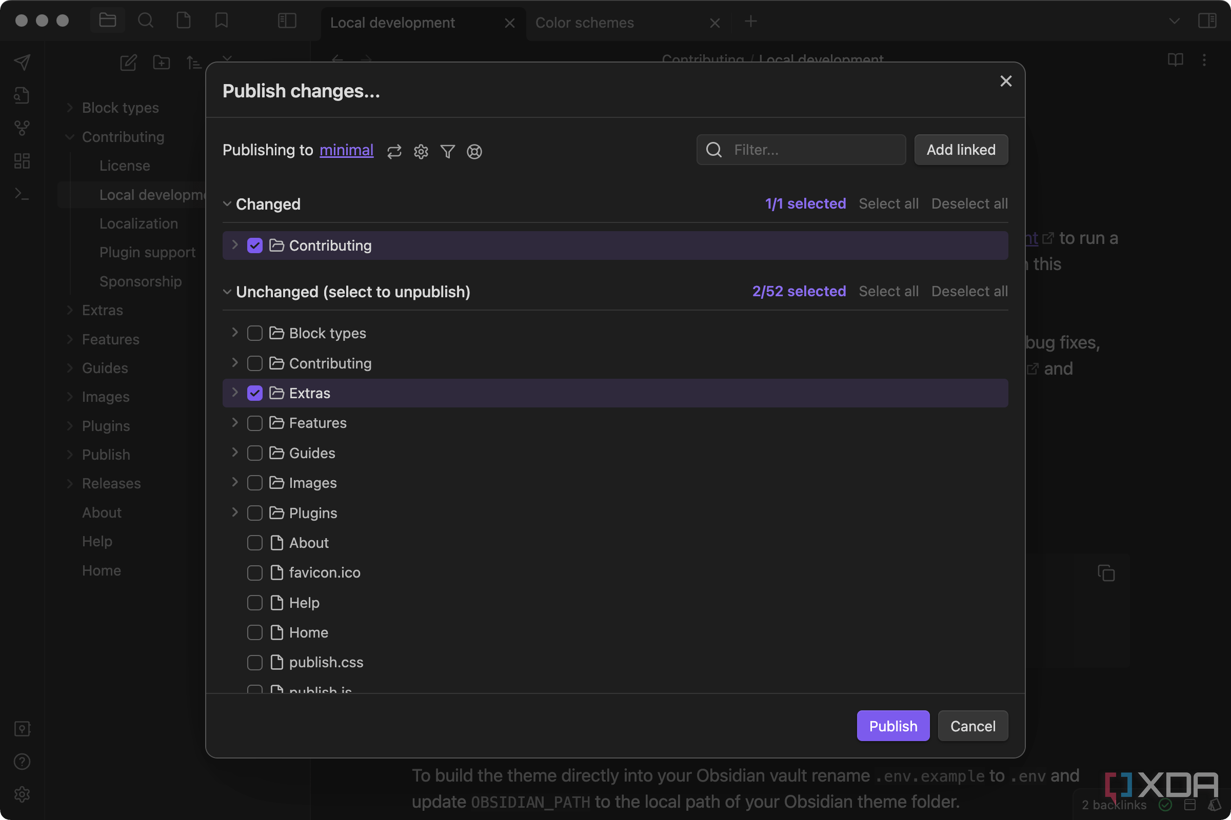Open the vault switcher icon above help

[22, 728]
